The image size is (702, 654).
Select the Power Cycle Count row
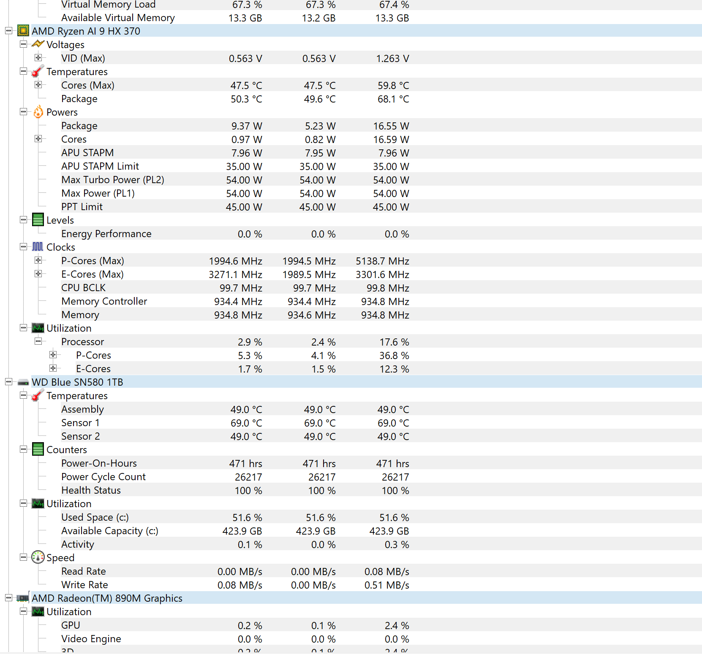[103, 477]
